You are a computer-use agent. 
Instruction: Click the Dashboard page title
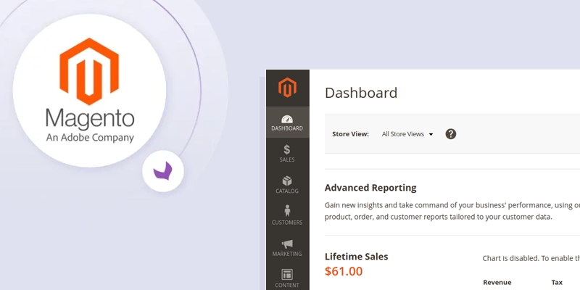[x=361, y=93]
